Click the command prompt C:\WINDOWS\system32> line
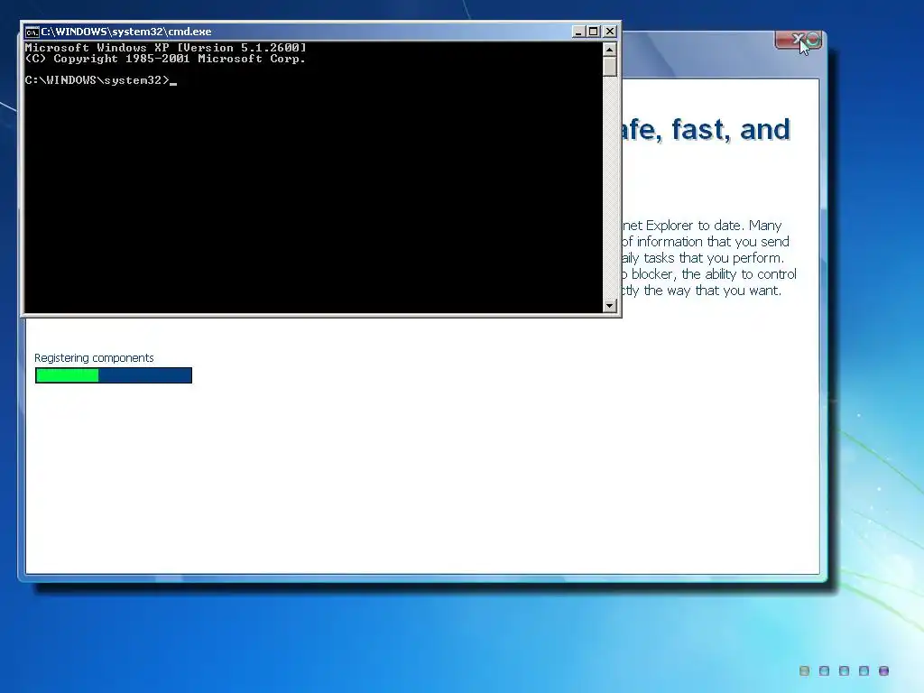Screen dimensions: 924x693 (x=101, y=80)
